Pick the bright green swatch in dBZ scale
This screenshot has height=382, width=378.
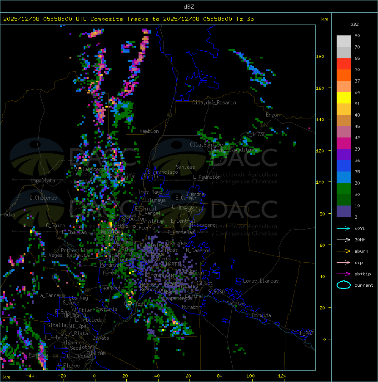click(343, 189)
